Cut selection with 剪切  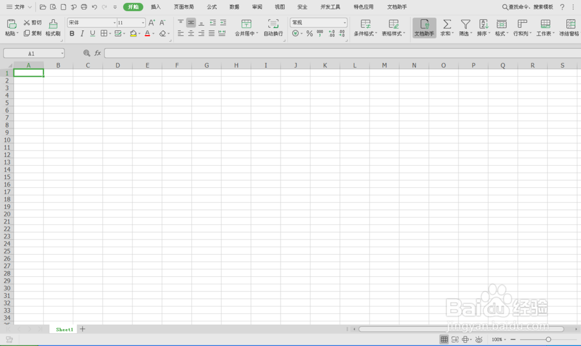tap(33, 23)
